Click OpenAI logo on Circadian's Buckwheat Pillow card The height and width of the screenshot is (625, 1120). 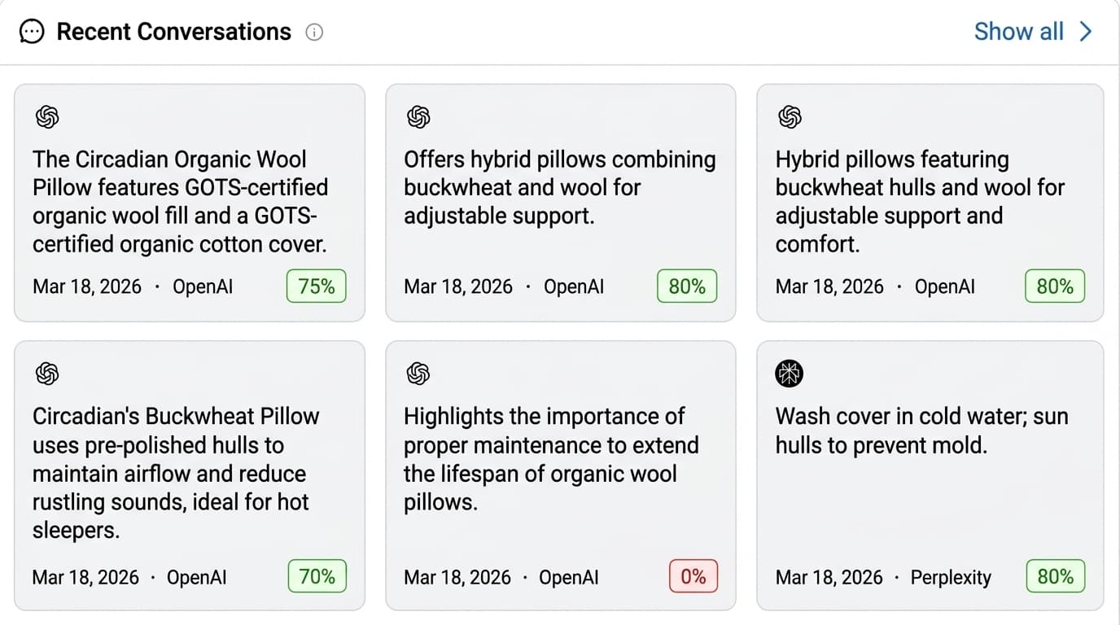click(x=47, y=374)
